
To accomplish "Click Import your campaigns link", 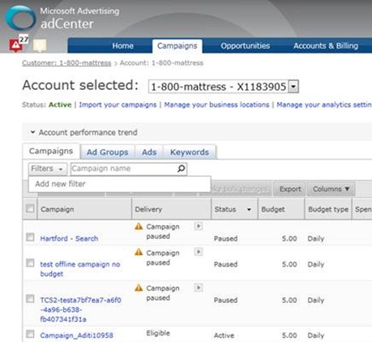I will [118, 105].
